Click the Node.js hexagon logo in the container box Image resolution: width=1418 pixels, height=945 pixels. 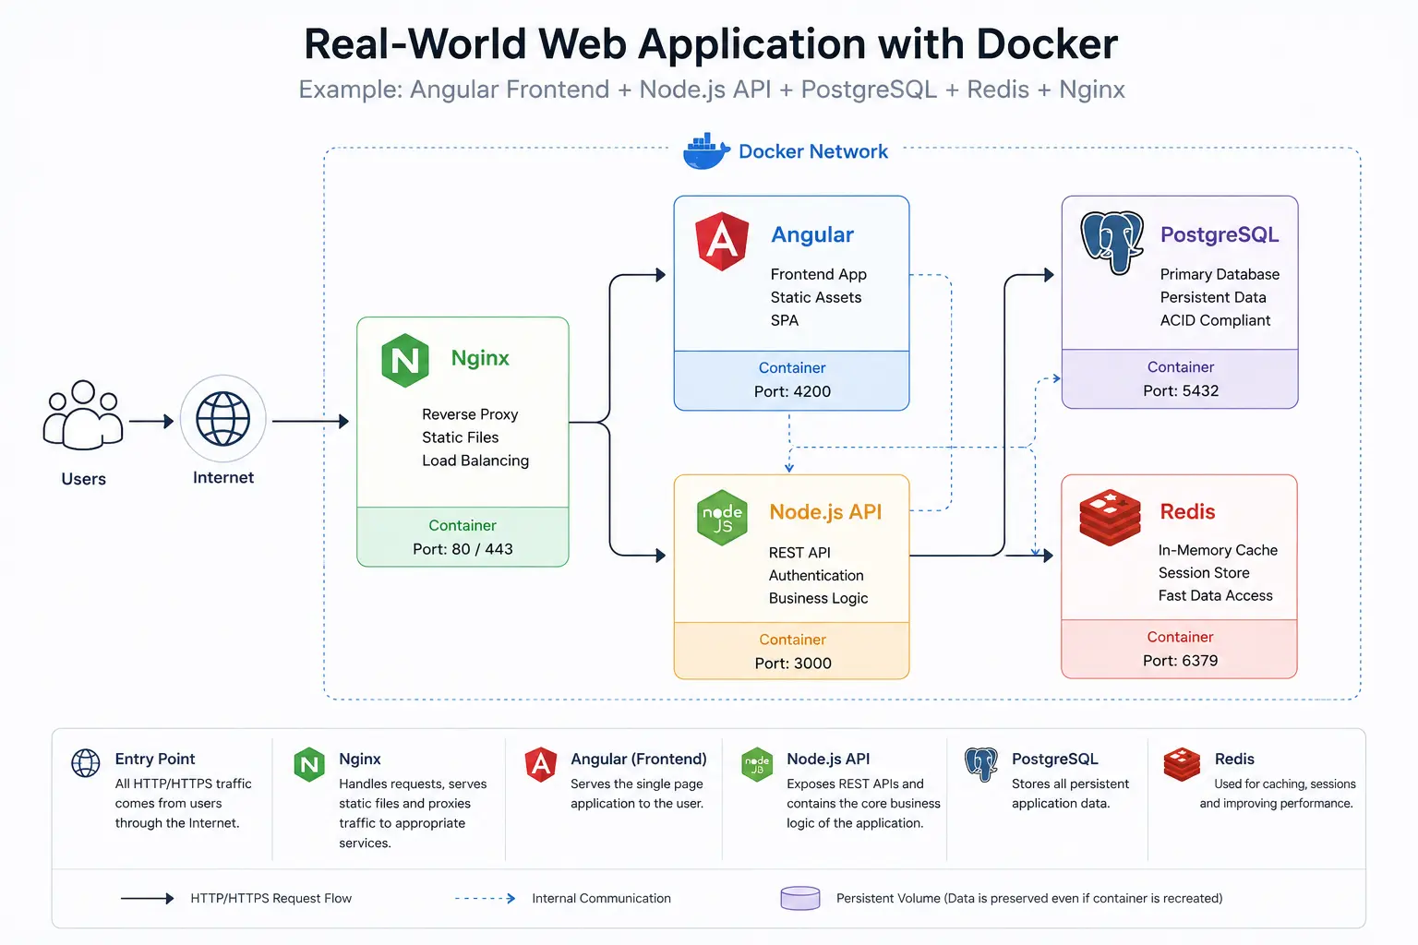point(722,518)
